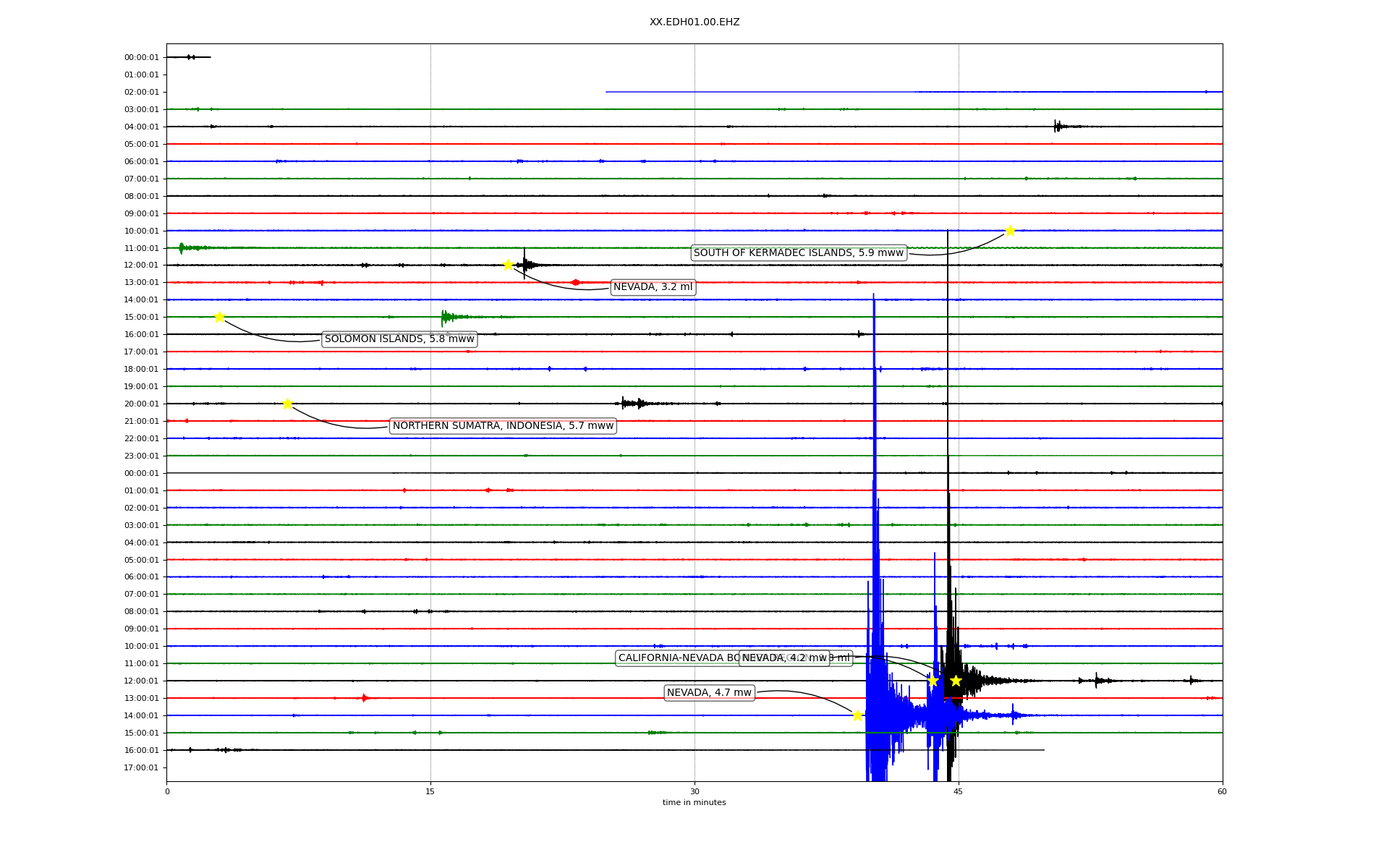Click the 18:00:01 row label

[142, 369]
